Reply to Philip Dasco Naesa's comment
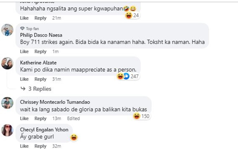The width and height of the screenshot is (238, 149). 40,51
